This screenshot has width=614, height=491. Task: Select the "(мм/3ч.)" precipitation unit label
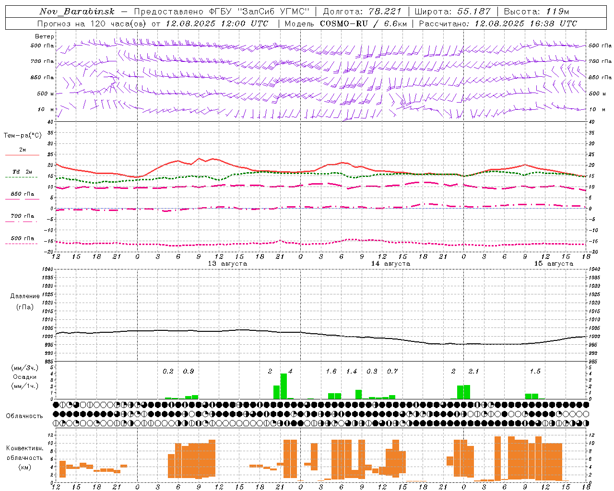25,368
